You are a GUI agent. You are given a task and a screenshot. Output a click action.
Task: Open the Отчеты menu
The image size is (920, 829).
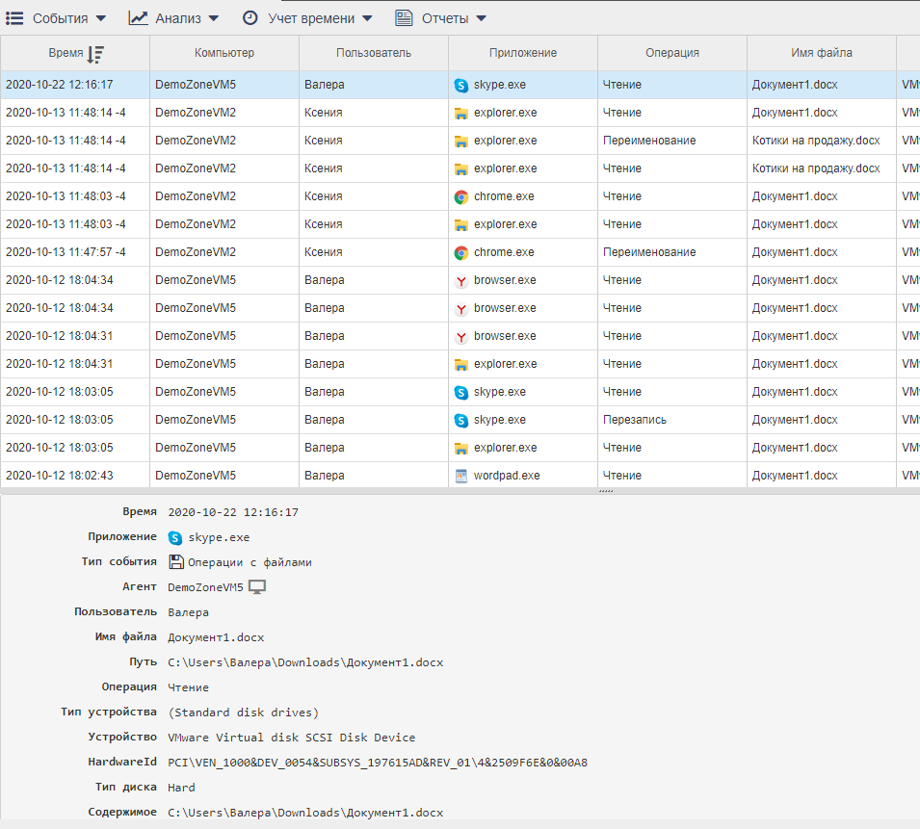pyautogui.click(x=441, y=18)
